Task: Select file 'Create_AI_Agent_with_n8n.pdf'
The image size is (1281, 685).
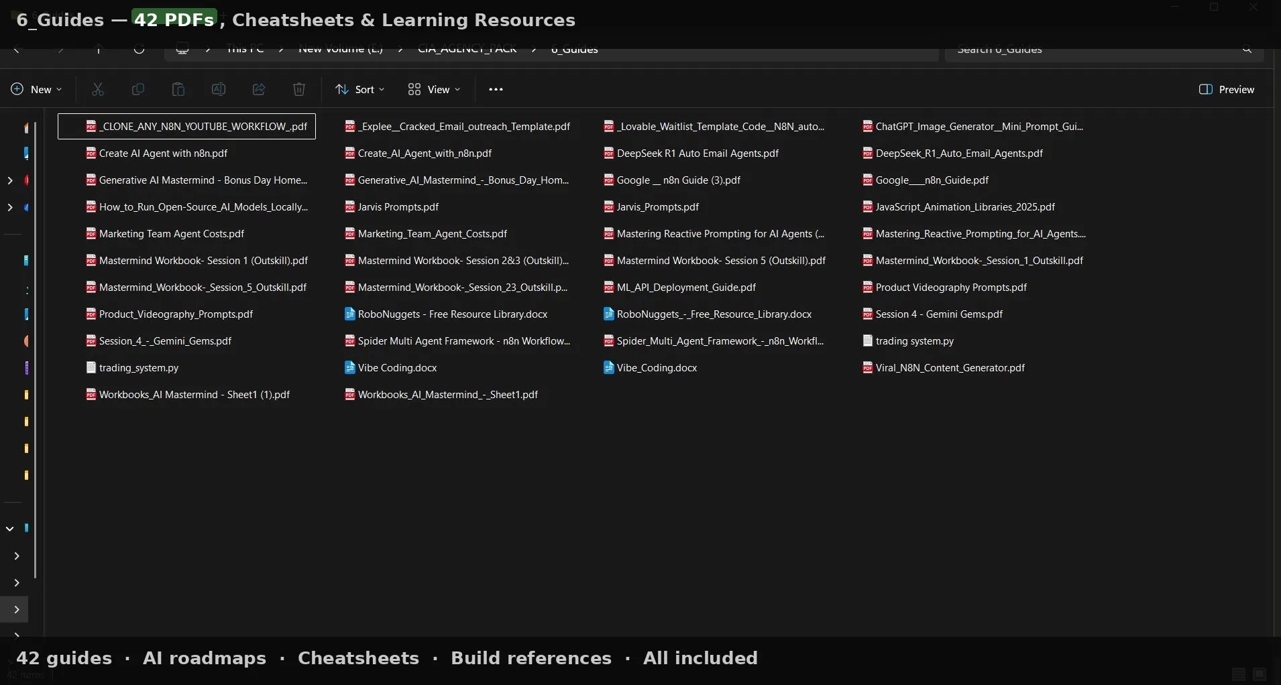Action: [419, 153]
